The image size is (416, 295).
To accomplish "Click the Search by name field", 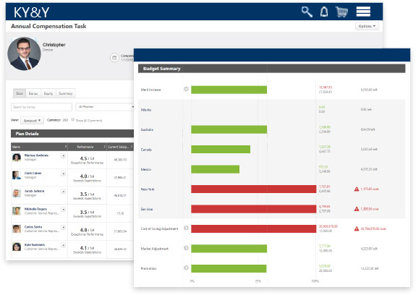I will point(41,107).
